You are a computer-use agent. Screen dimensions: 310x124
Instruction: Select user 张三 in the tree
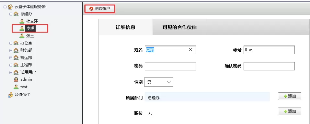click(x=30, y=36)
